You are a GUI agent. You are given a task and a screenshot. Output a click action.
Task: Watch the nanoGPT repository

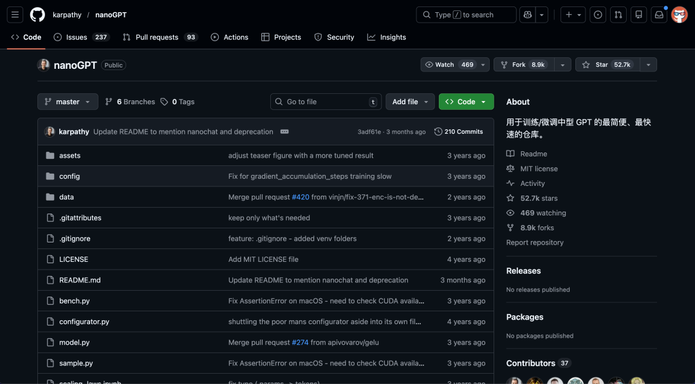(449, 65)
